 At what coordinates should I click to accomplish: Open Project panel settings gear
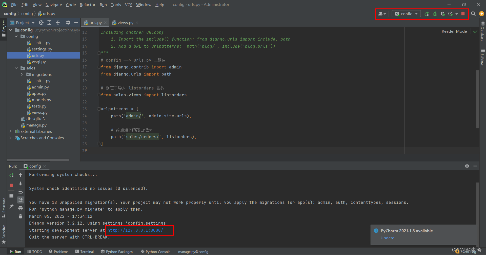(68, 23)
